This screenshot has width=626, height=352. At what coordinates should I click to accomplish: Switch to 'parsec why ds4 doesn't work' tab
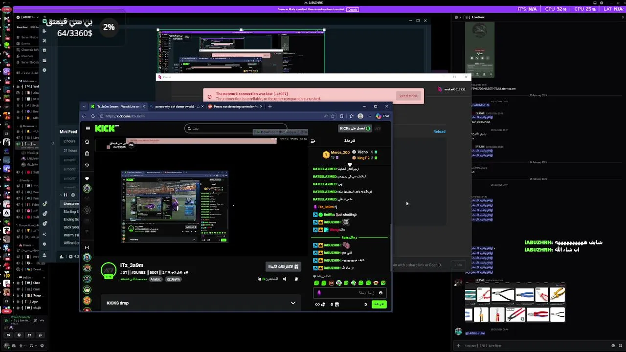pos(176,106)
